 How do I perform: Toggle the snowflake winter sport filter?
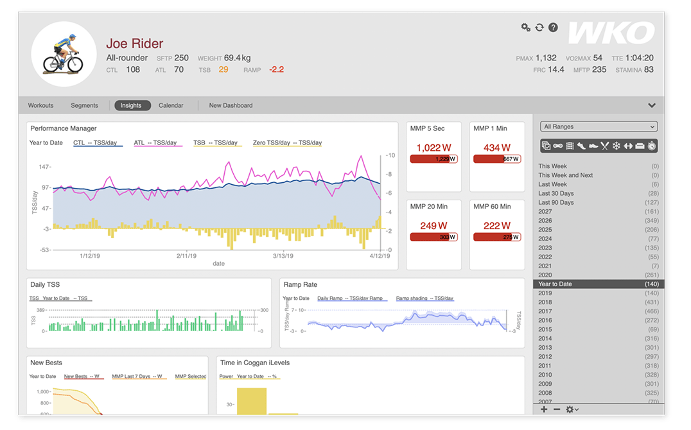click(x=616, y=146)
